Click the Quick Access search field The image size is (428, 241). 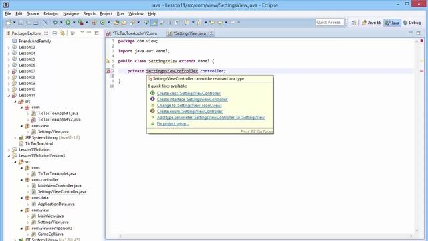tap(330, 22)
